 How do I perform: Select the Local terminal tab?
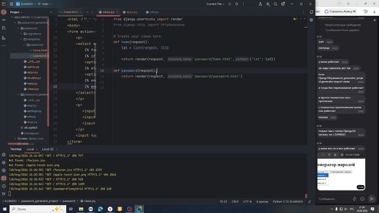30,149
